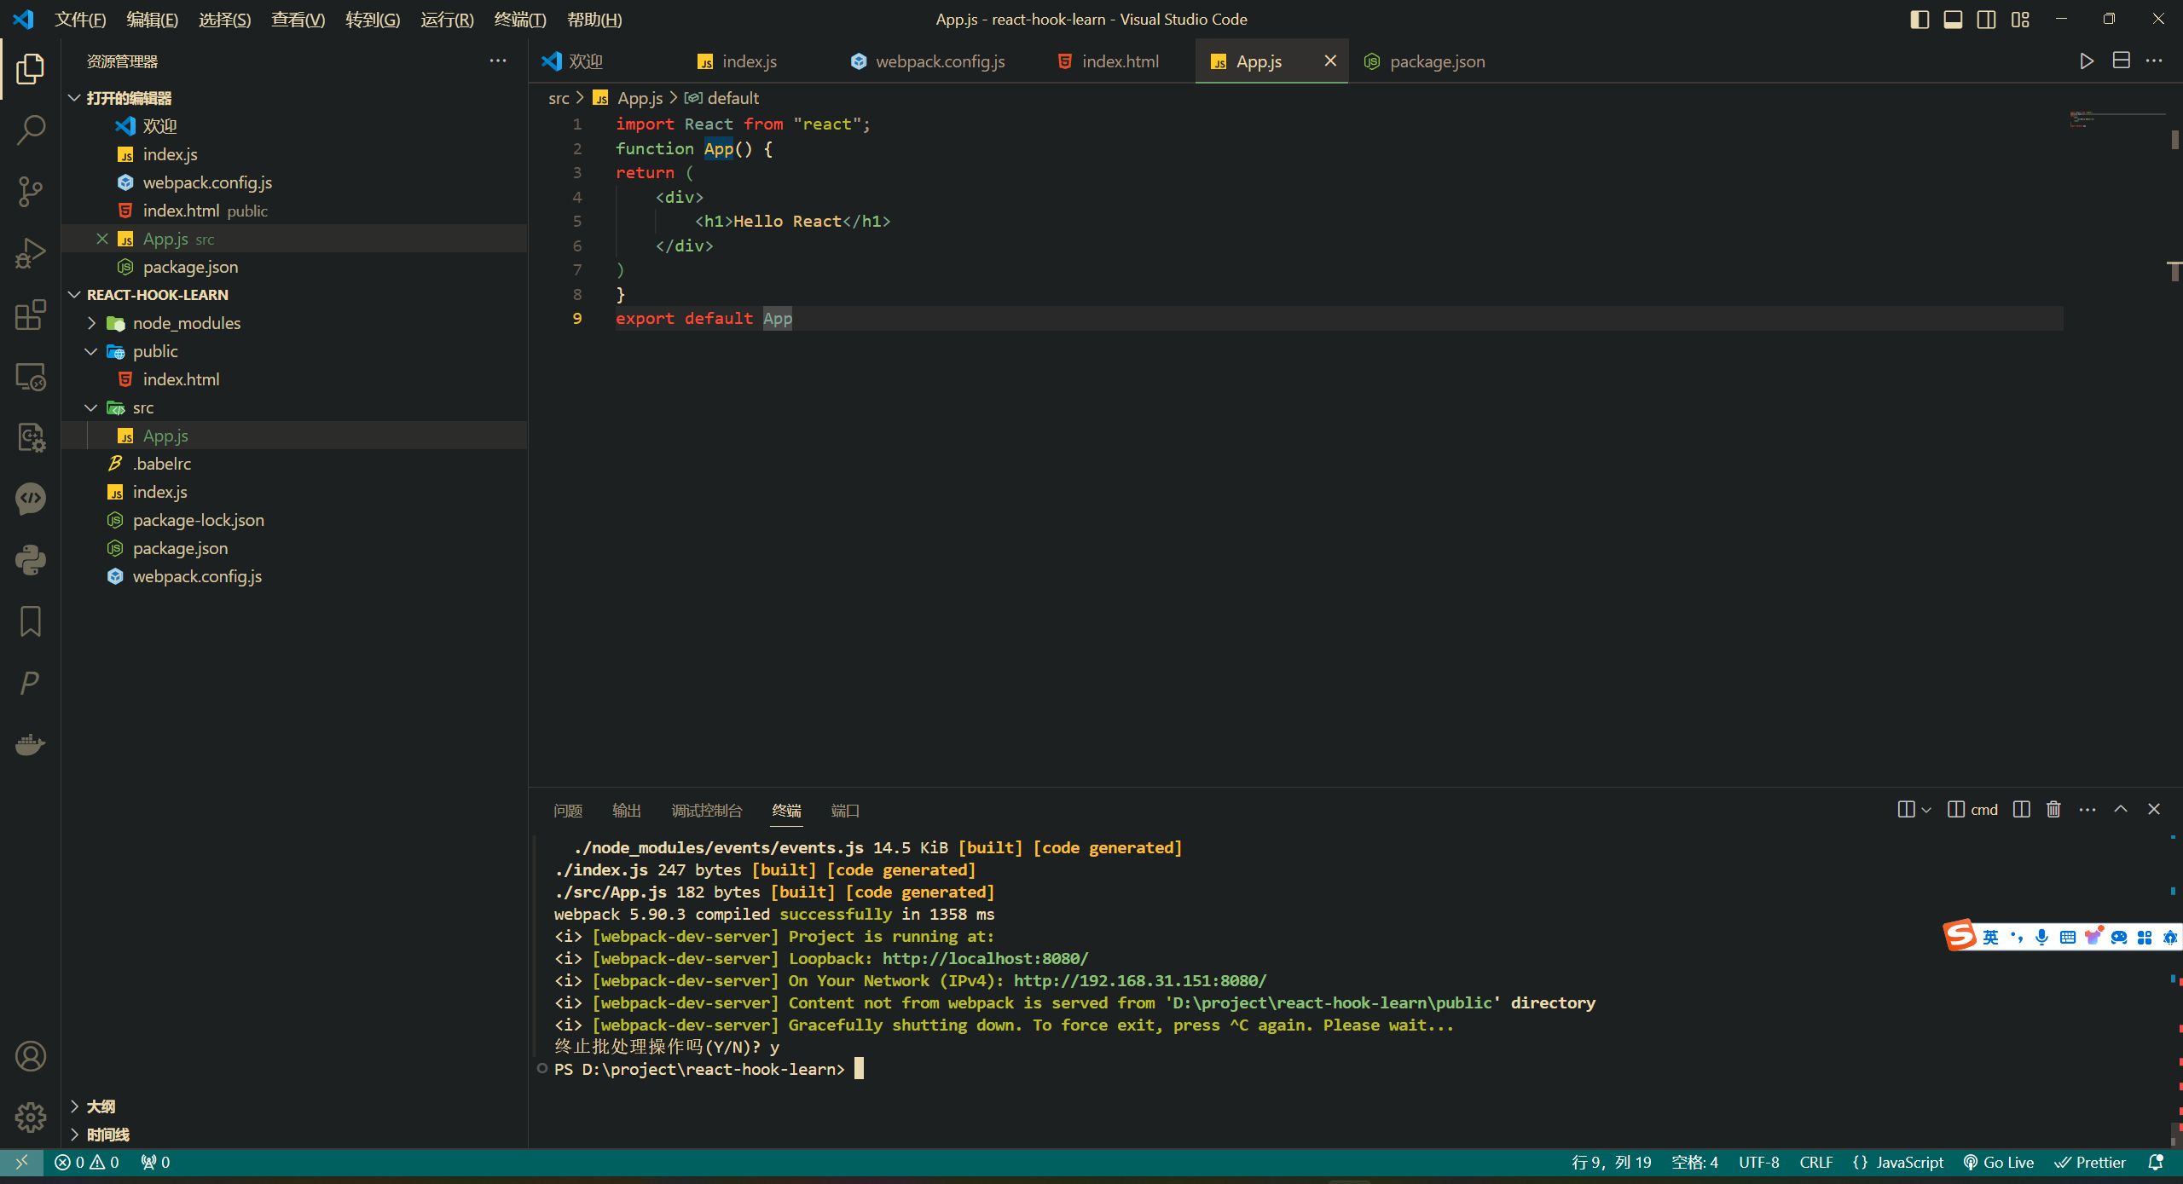Click the Run code play icon
The image size is (2183, 1184).
[2086, 61]
